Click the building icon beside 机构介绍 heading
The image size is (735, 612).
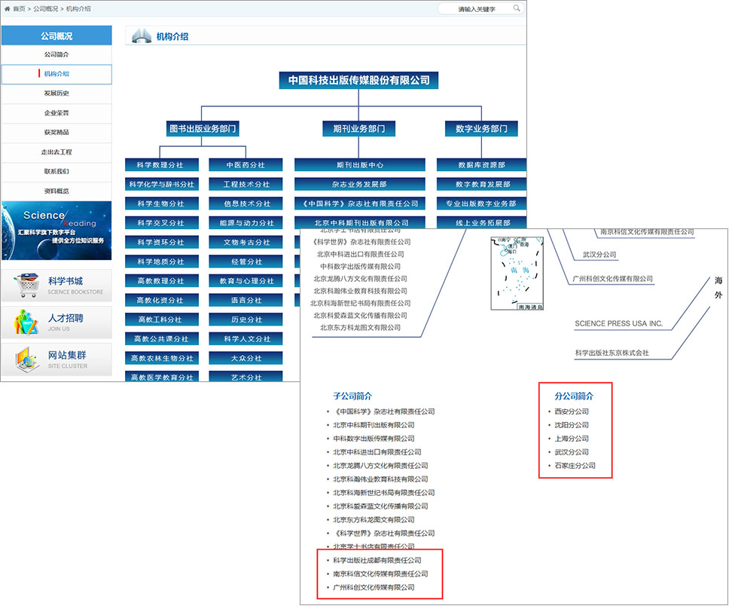[x=141, y=36]
